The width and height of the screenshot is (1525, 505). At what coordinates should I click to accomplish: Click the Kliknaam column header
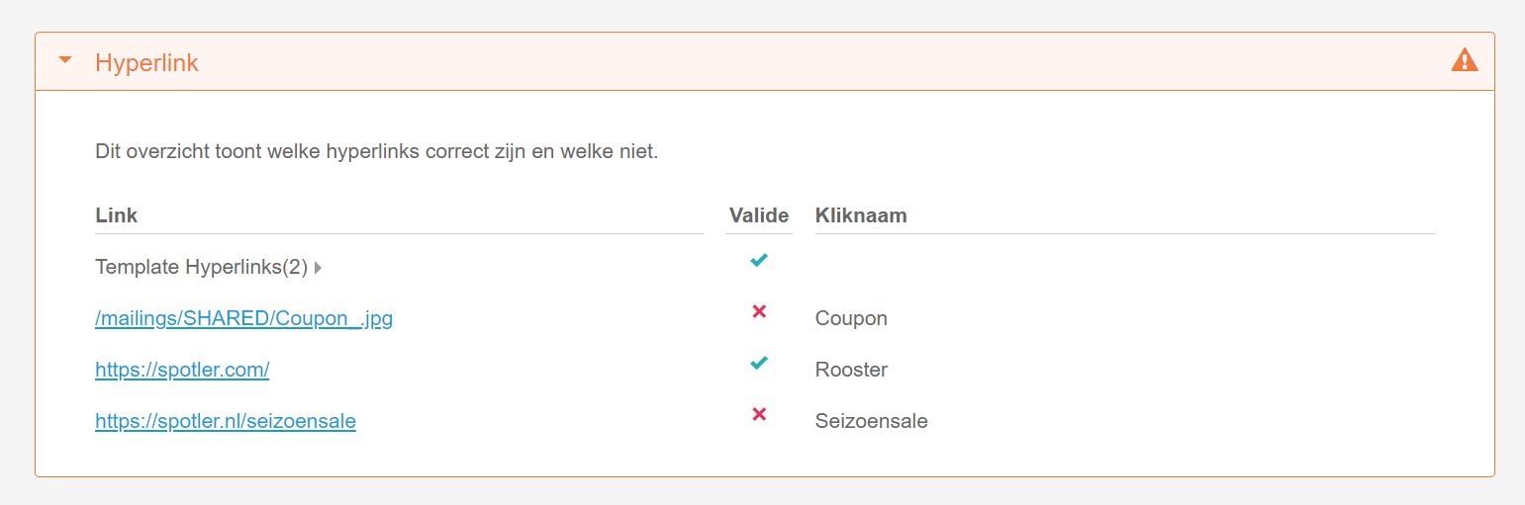861,215
